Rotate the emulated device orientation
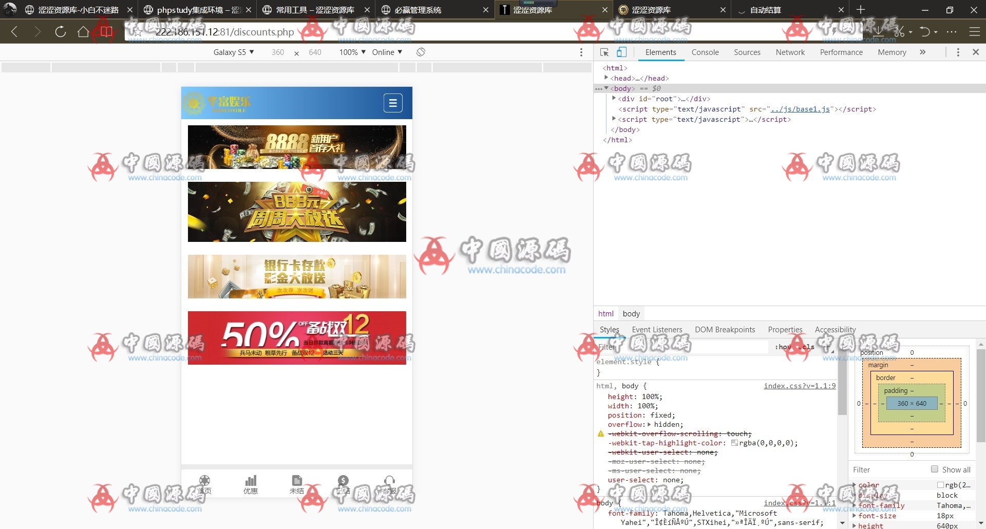The width and height of the screenshot is (986, 529). (x=421, y=52)
